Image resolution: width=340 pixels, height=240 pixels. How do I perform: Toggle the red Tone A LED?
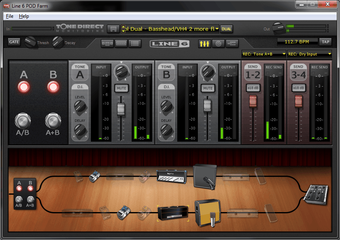pyautogui.click(x=24, y=87)
